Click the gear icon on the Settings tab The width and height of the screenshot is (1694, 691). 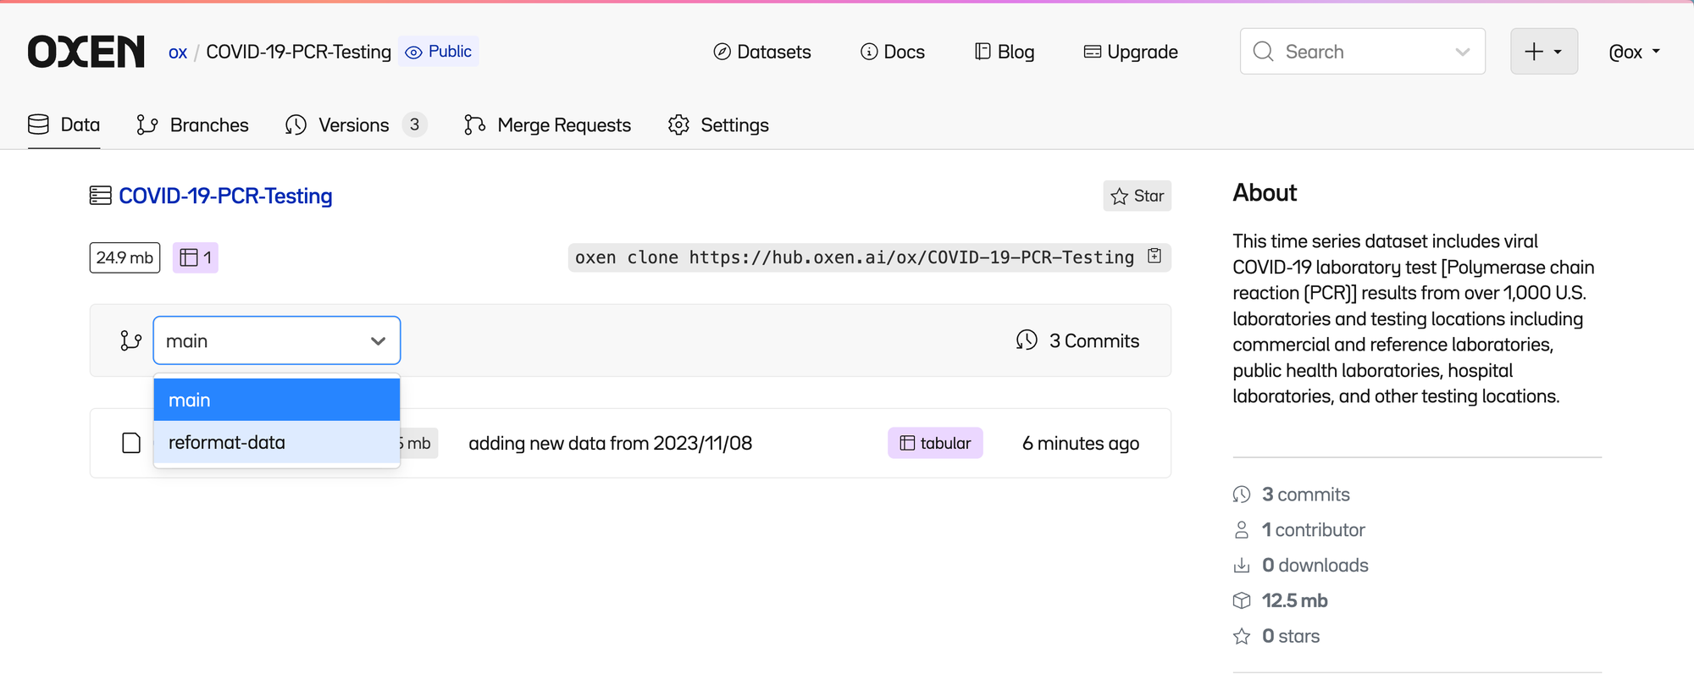click(x=678, y=124)
